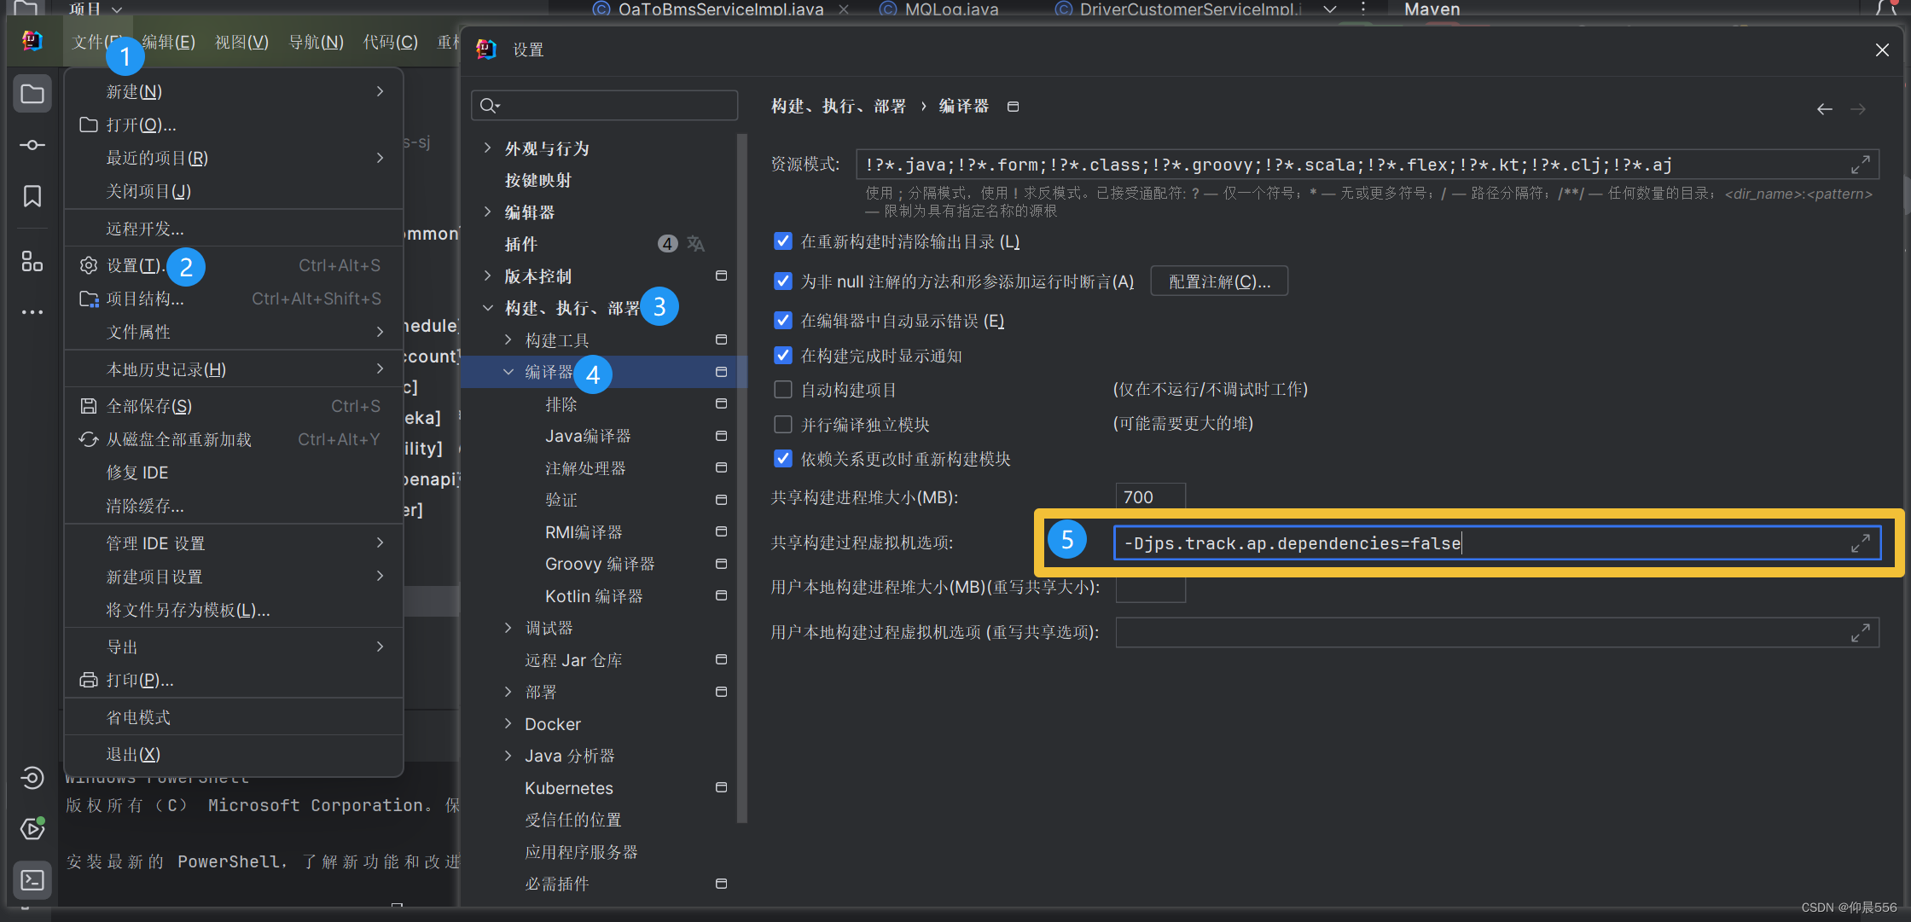Choose 清除缓存... from File menu
The width and height of the screenshot is (1911, 922).
pyautogui.click(x=233, y=506)
